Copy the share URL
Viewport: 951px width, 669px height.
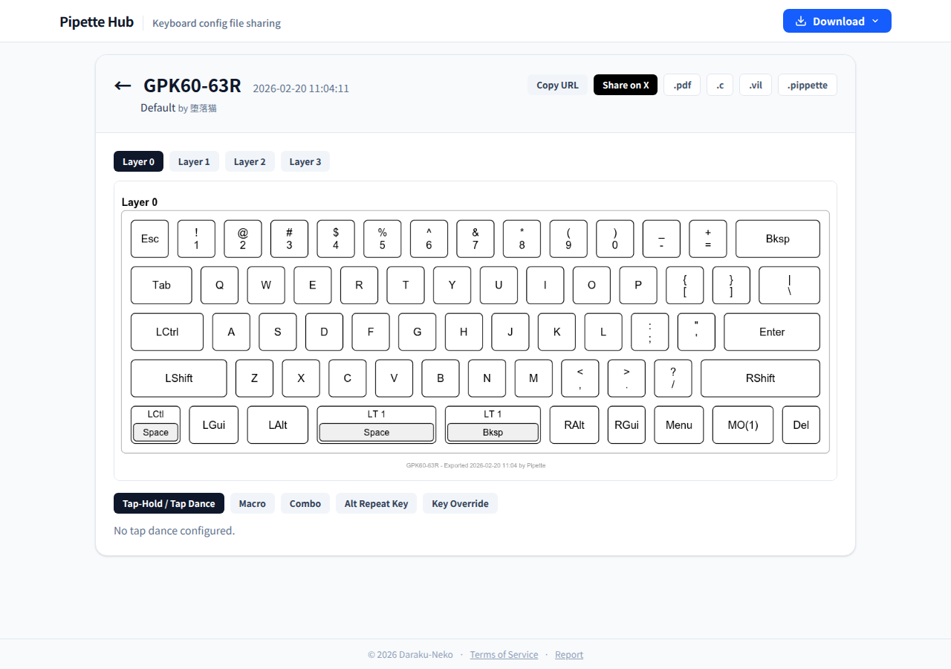pos(557,85)
